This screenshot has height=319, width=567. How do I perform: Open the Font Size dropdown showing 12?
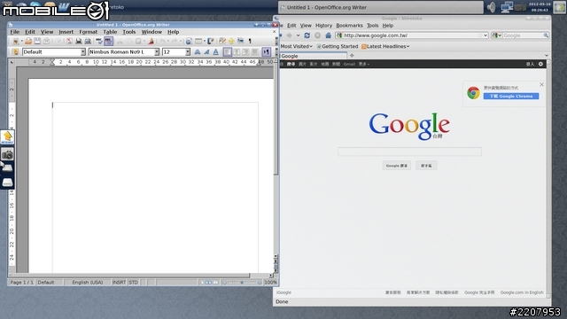point(188,52)
